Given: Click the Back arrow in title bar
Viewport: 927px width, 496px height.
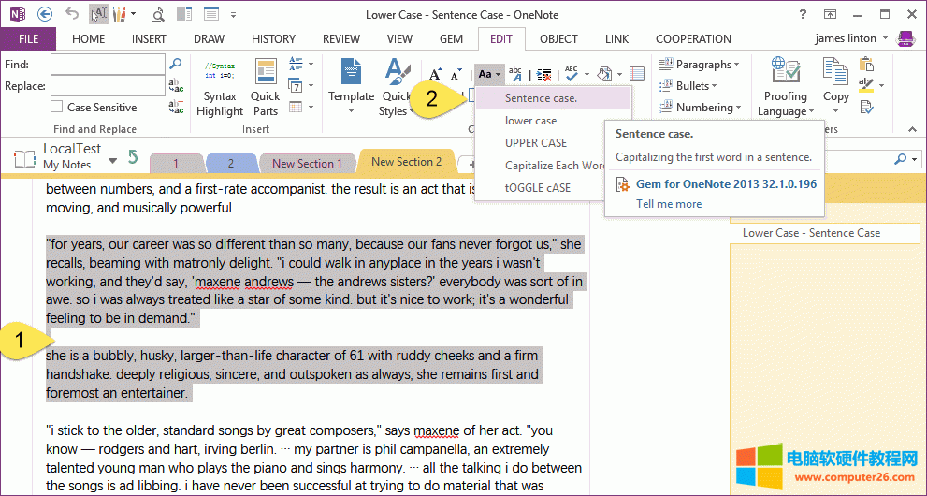Looking at the screenshot, I should coord(45,14).
